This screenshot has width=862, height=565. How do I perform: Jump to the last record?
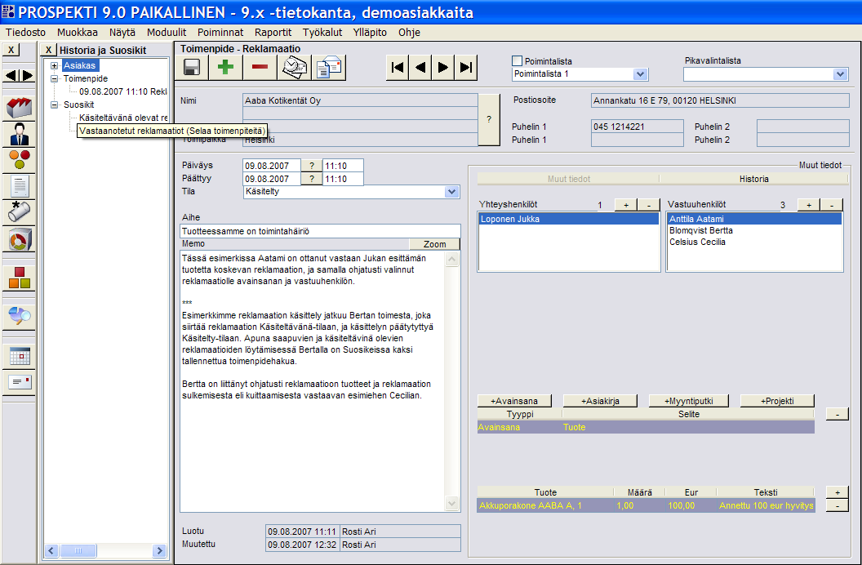pyautogui.click(x=465, y=68)
